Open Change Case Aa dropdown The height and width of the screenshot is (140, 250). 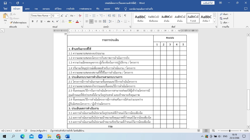pos(73,16)
